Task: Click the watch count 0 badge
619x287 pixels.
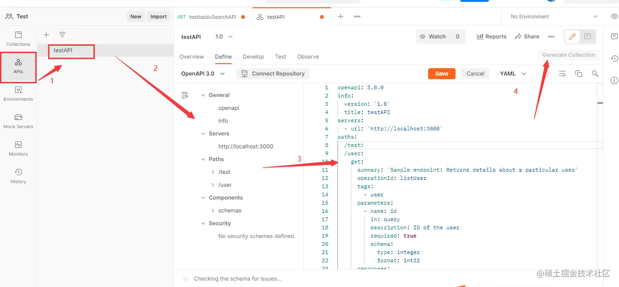Action: tap(457, 37)
